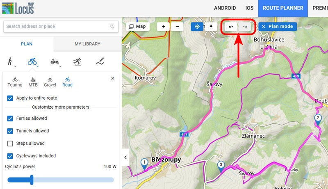The image size is (328, 189).
Task: Click the undo arrow button
Action: 231,27
